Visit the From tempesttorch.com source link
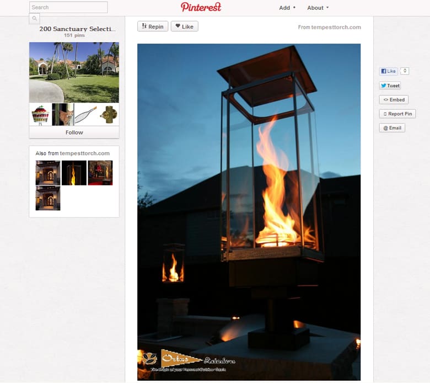This screenshot has height=383, width=430. tap(329, 27)
